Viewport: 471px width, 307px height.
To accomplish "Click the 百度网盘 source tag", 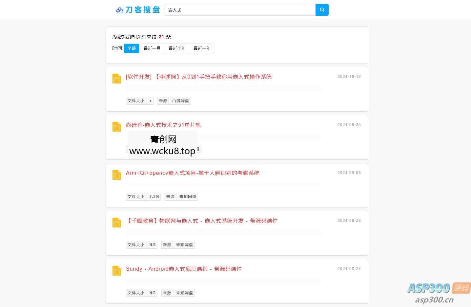I will [180, 100].
